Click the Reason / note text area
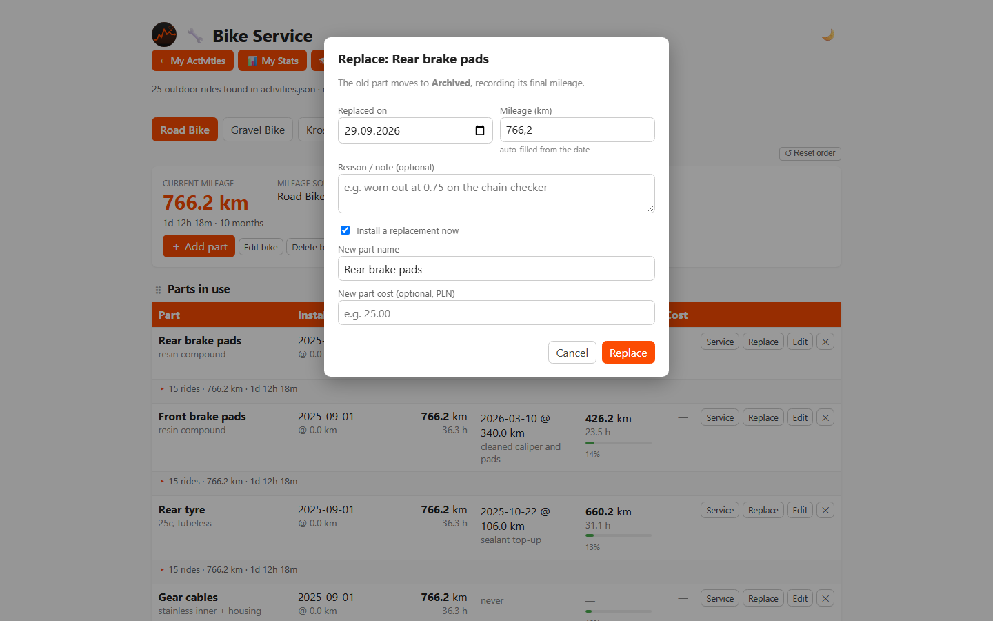 [x=496, y=193]
